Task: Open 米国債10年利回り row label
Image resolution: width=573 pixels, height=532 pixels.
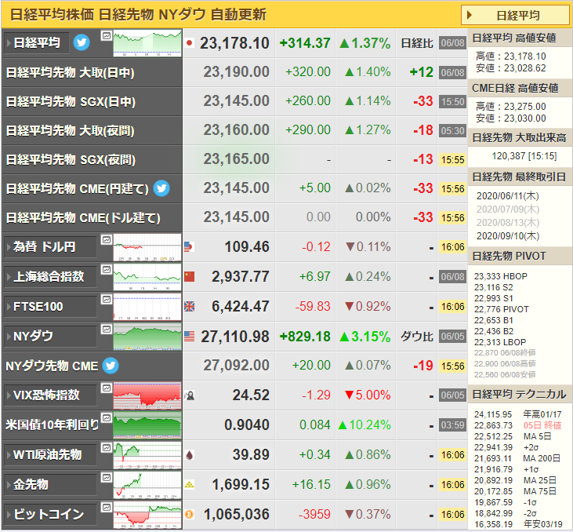Action: tap(52, 425)
